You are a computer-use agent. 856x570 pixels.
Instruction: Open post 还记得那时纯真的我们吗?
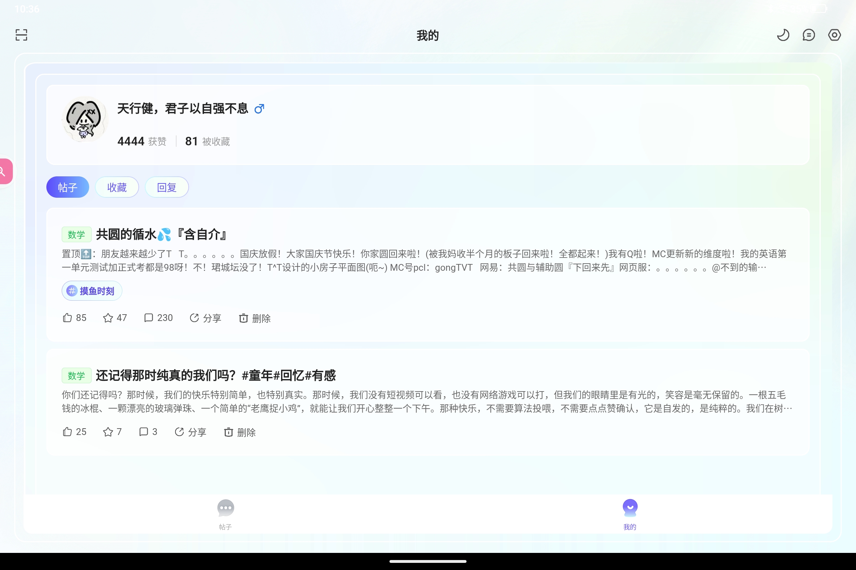pos(216,375)
